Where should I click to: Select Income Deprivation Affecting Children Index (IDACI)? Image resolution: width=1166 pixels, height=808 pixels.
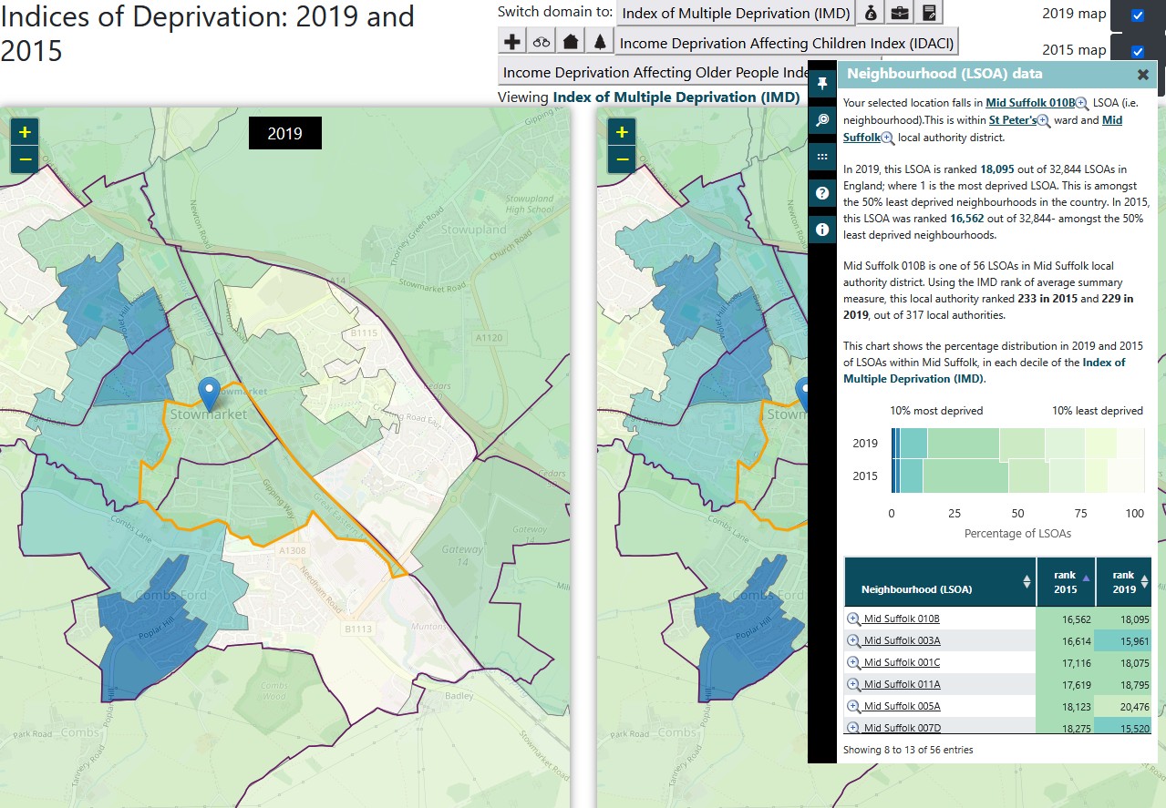pyautogui.click(x=788, y=42)
